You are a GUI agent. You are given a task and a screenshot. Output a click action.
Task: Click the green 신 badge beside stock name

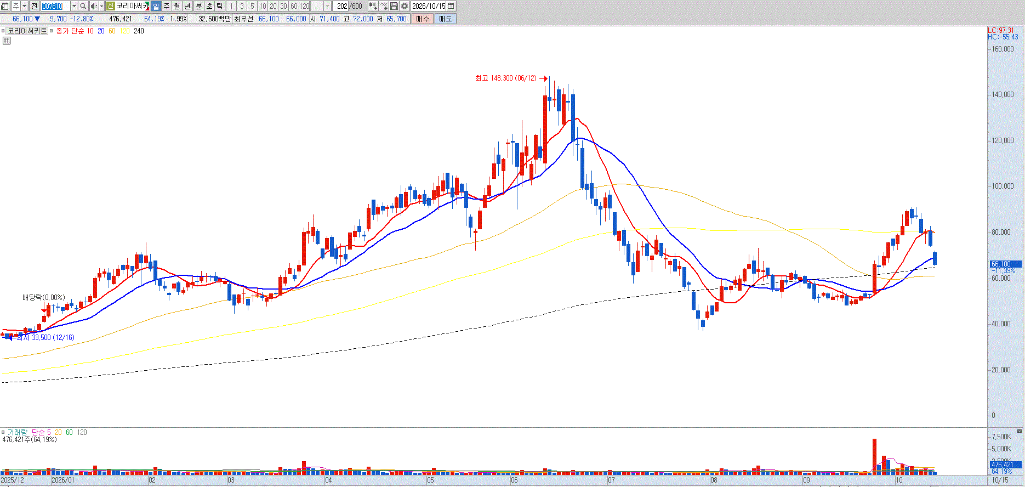pyautogui.click(x=110, y=6)
